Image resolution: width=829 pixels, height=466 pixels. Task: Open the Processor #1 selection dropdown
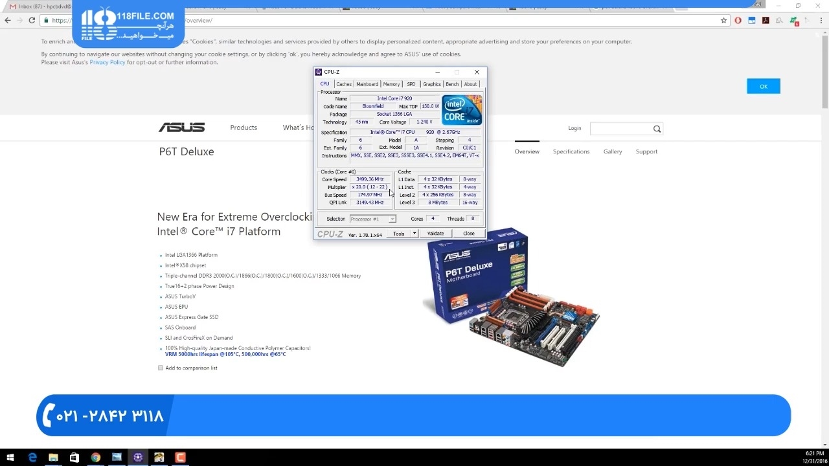[372, 219]
